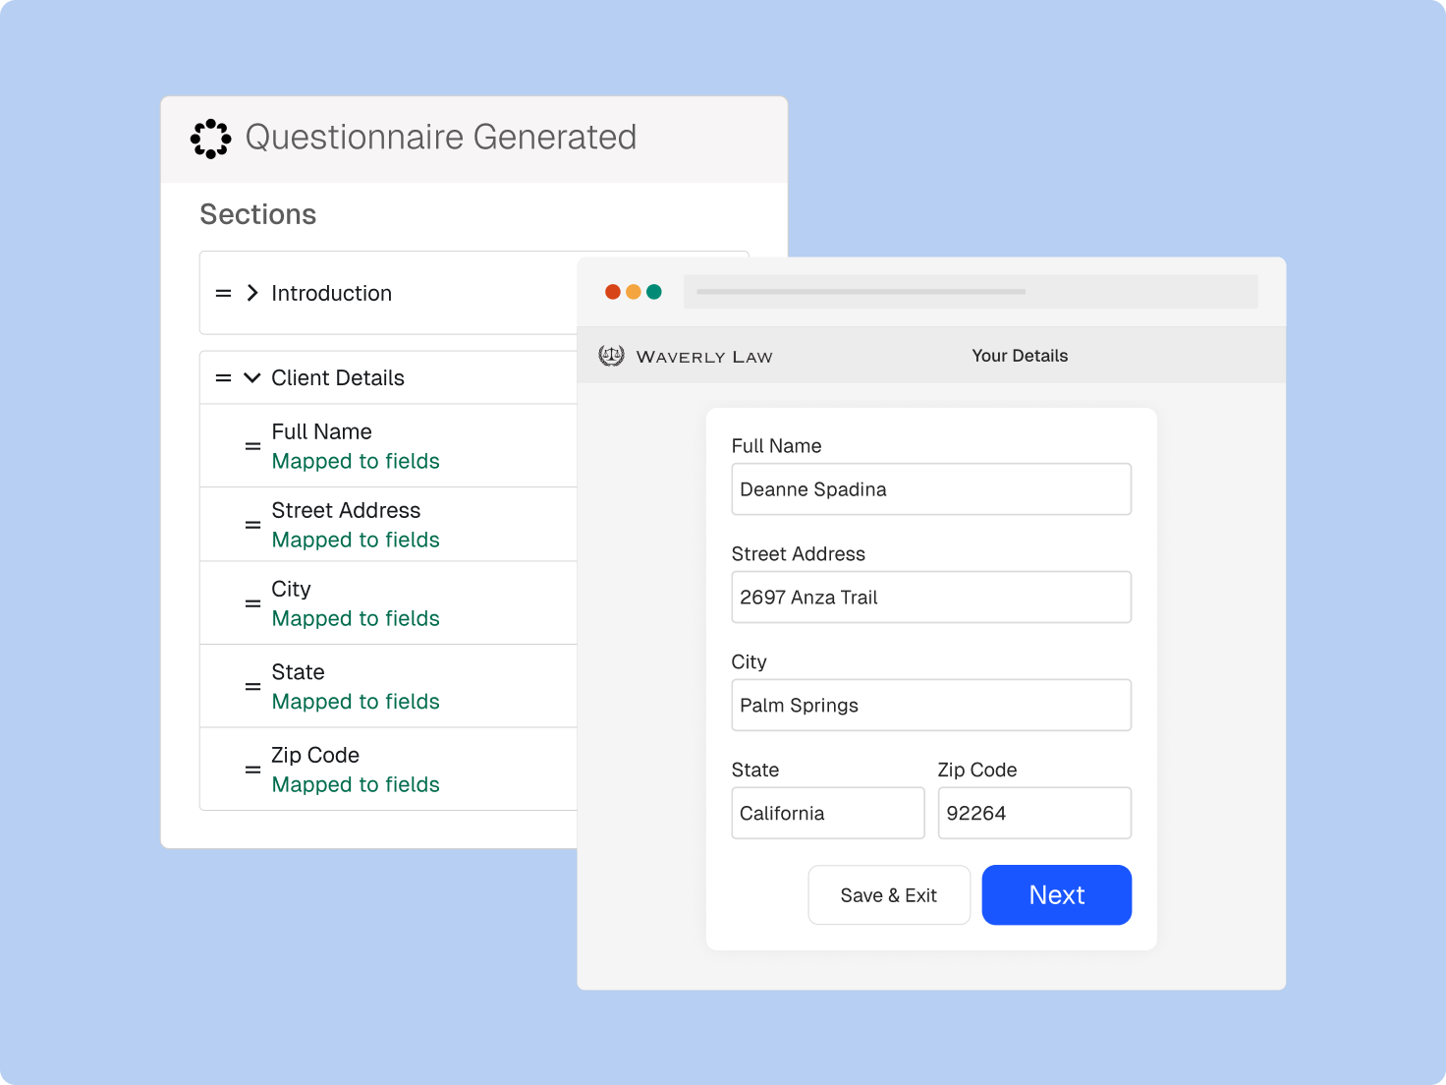Select the State question title in sections list
Viewport: 1446px width, 1085px height.
pyautogui.click(x=298, y=672)
